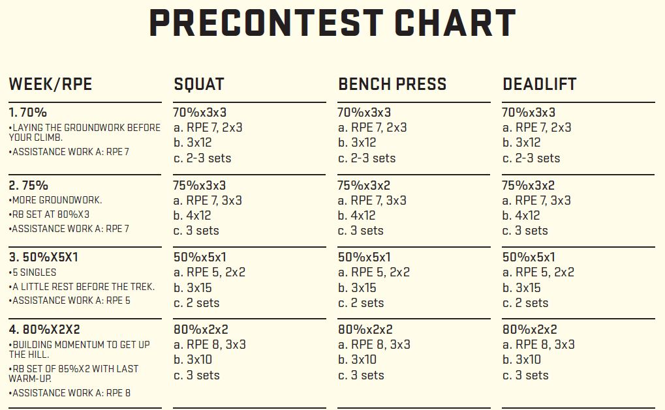Select Bench Press week 2 "75%x3x2" entry
The width and height of the screenshot is (665, 410).
click(x=364, y=185)
